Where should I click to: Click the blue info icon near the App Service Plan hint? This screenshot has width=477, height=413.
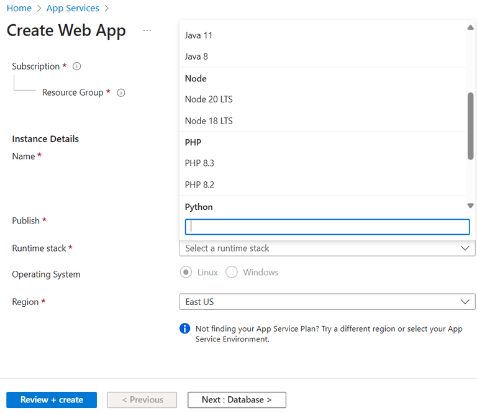(x=184, y=329)
